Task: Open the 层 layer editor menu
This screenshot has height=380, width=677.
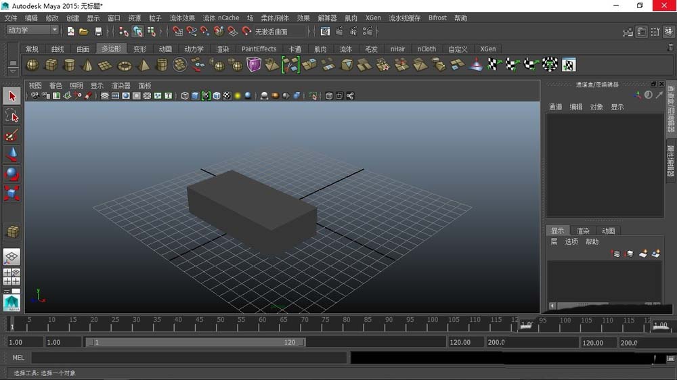Action: pyautogui.click(x=554, y=241)
